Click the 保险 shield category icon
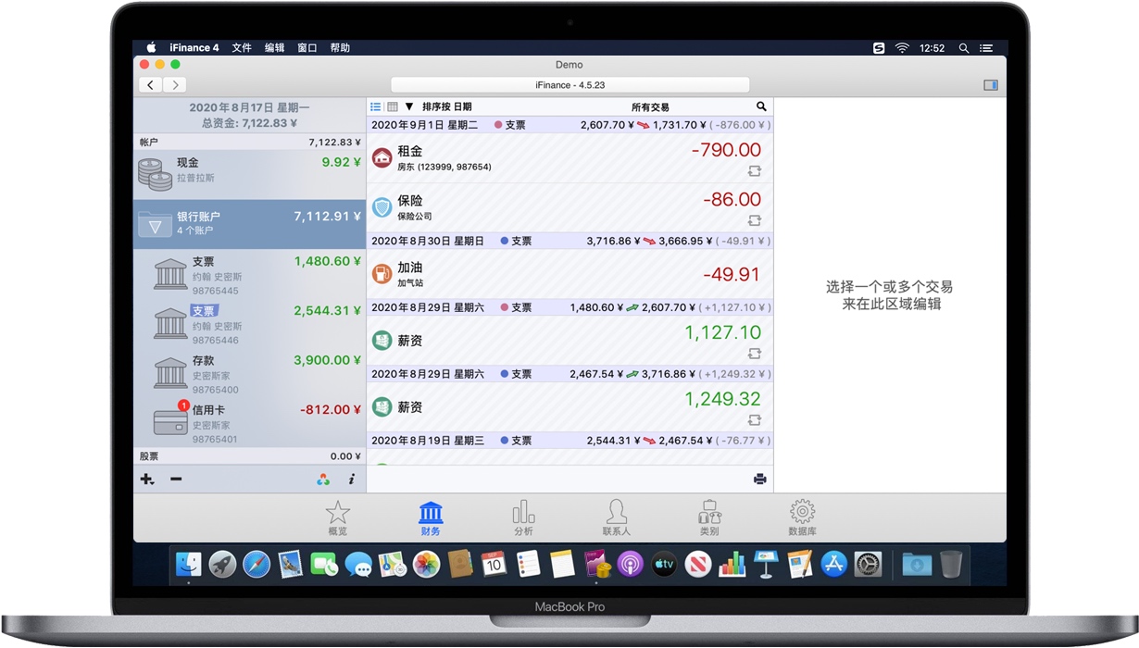Image resolution: width=1139 pixels, height=648 pixels. 383,208
